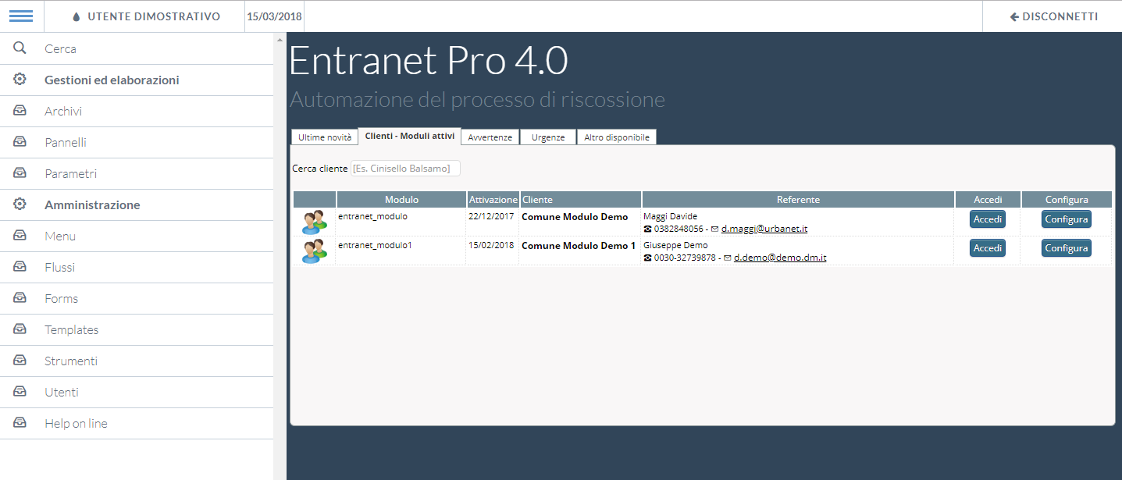Select the Altro disponibile tab

click(616, 137)
